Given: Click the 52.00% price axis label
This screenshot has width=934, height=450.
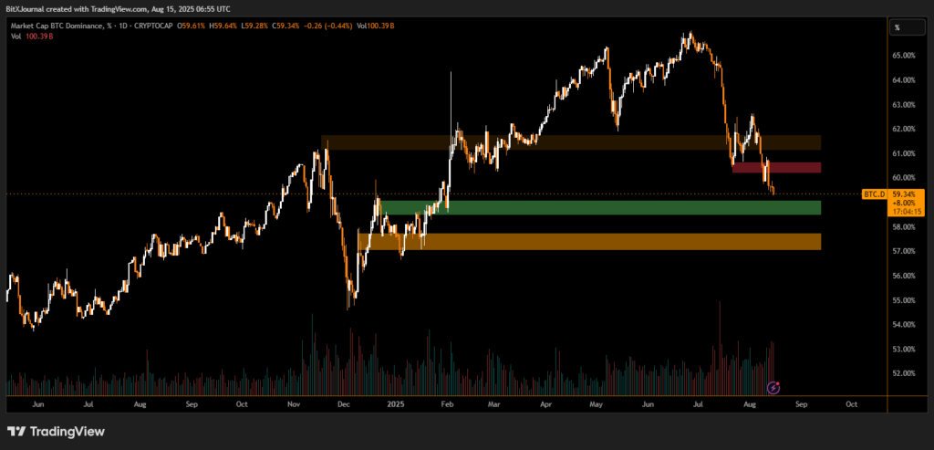Looking at the screenshot, I should pos(905,373).
